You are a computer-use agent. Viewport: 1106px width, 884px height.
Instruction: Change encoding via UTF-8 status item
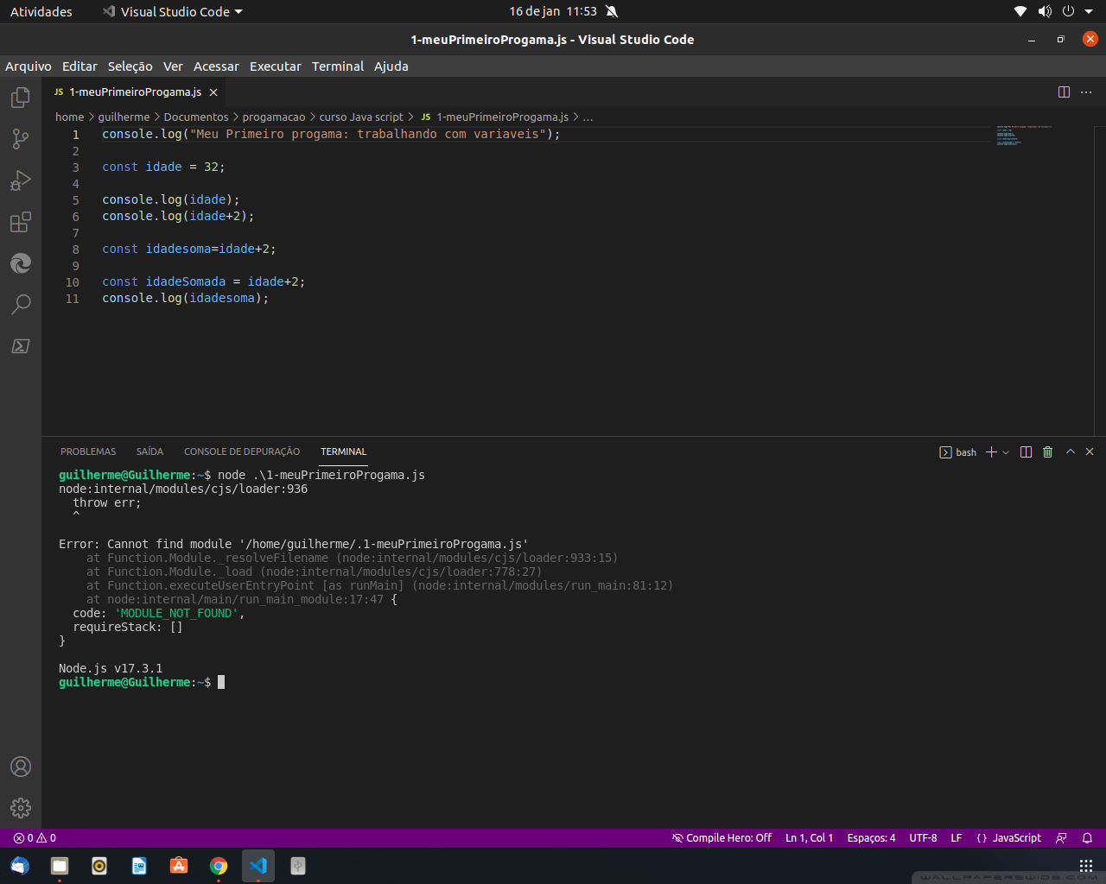923,838
